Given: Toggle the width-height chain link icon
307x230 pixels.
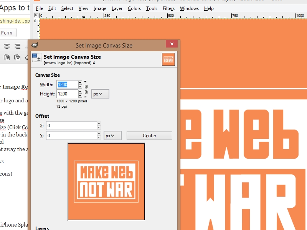Looking at the screenshot, I should [86, 89].
